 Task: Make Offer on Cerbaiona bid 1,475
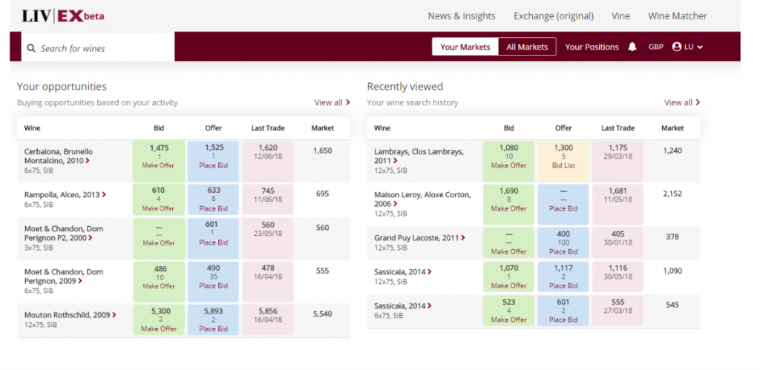[x=159, y=165]
